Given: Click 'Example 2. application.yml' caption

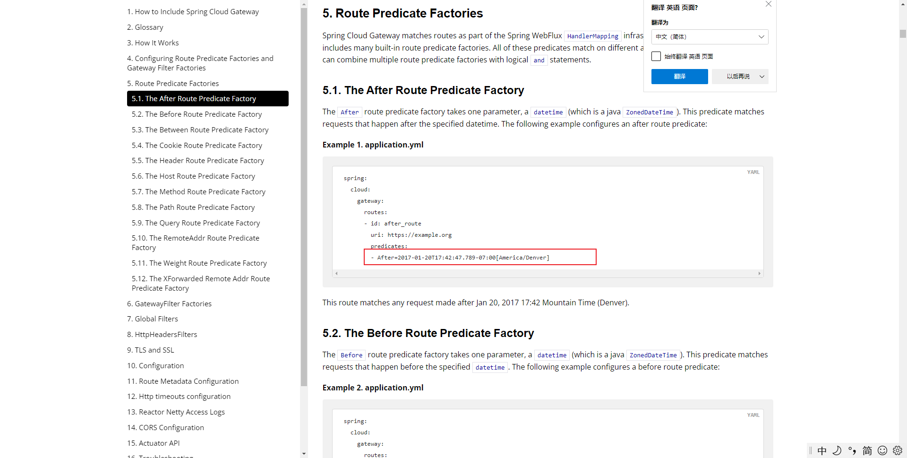Looking at the screenshot, I should coord(373,388).
